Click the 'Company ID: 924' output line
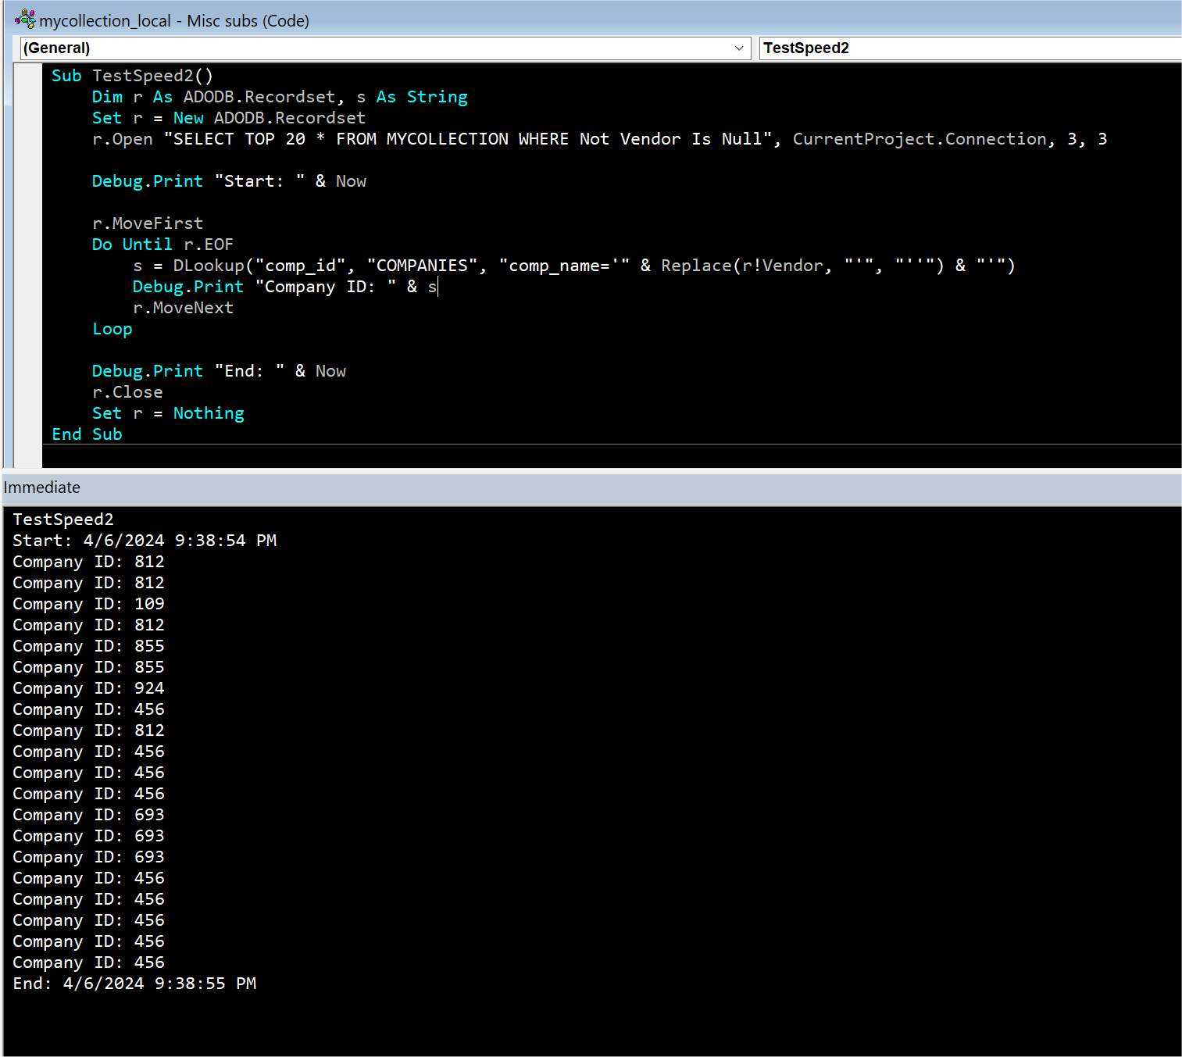The image size is (1182, 1057). click(88, 688)
